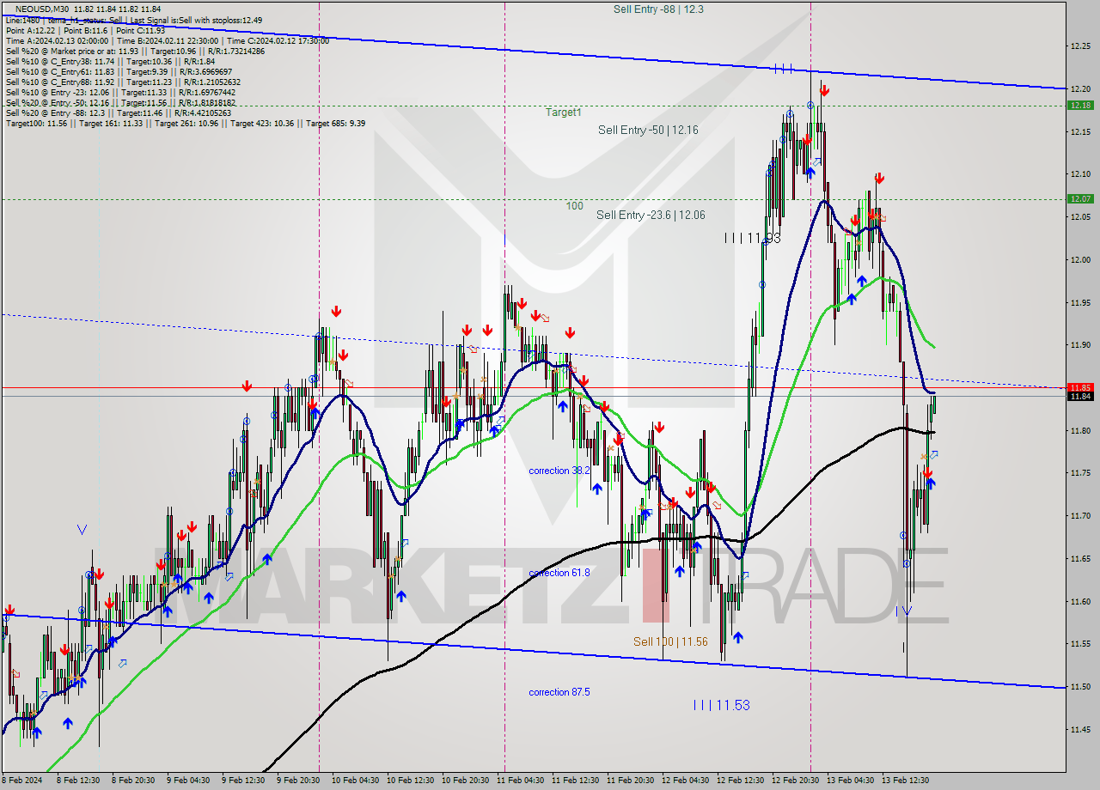Click the 'correction 87.5' label
1100x790 pixels.
click(x=559, y=692)
